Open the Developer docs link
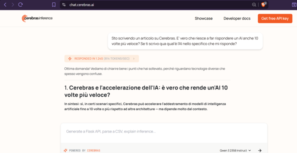This screenshot has height=153, width=297. tap(237, 19)
